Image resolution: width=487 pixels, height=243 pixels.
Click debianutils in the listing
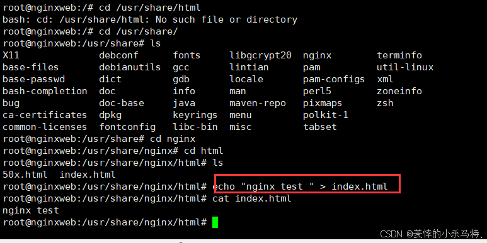coord(130,67)
